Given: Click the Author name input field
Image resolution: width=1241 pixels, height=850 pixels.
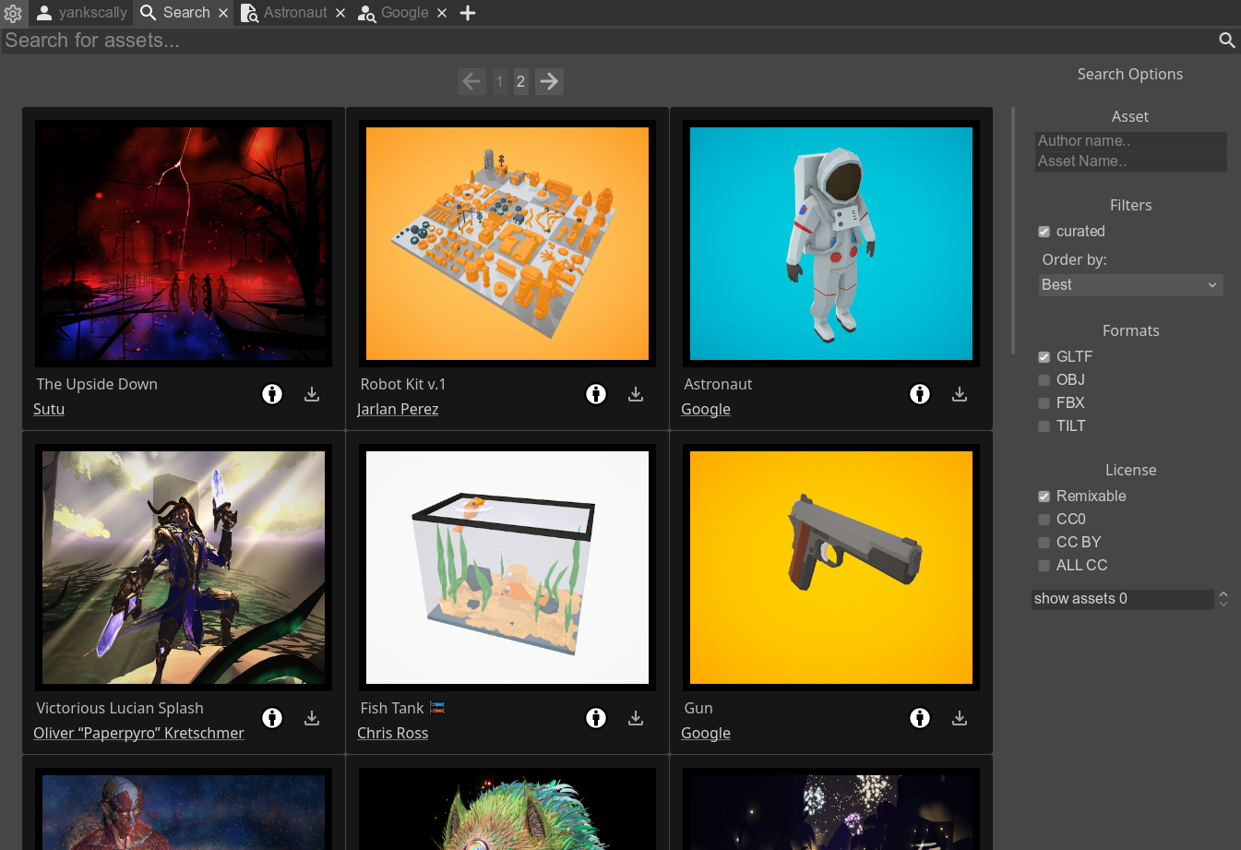Looking at the screenshot, I should [1131, 141].
